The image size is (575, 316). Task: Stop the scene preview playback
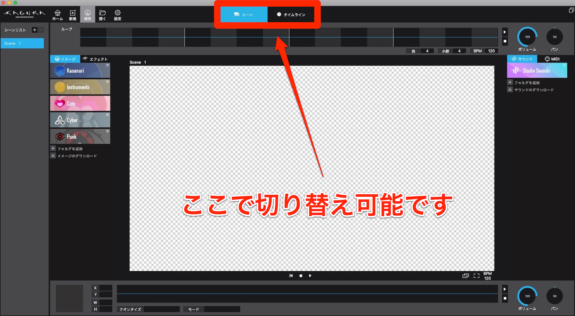tap(301, 276)
